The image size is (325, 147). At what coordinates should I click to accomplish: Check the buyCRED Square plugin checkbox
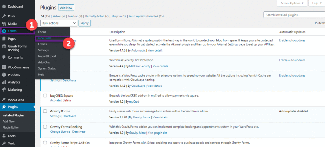point(45,95)
